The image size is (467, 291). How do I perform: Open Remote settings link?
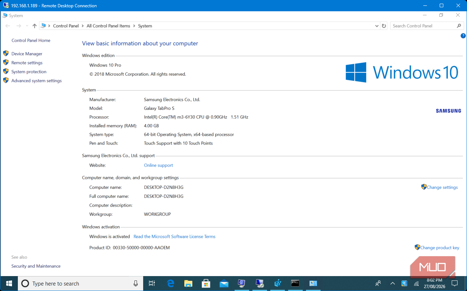click(x=27, y=63)
